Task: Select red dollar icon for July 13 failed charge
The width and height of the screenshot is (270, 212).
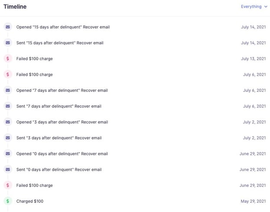Action: pyautogui.click(x=8, y=59)
